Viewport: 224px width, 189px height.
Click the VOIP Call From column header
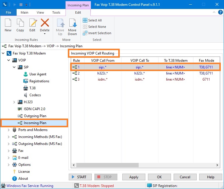pos(103,61)
